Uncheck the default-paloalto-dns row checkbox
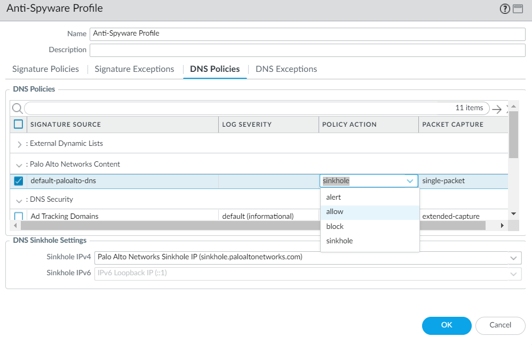Image resolution: width=532 pixels, height=345 pixels. pyautogui.click(x=18, y=180)
